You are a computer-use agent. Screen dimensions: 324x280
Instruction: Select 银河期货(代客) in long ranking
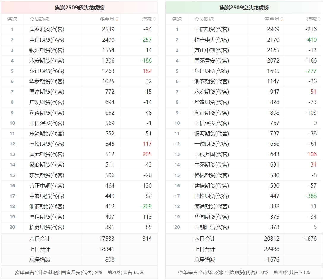tap(47, 50)
